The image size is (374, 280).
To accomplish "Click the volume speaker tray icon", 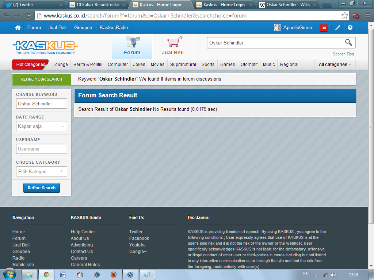I will [334, 275].
